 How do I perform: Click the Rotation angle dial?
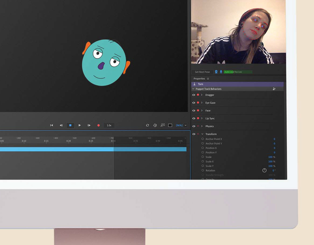coord(264,170)
